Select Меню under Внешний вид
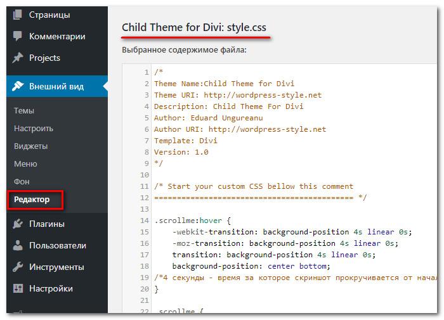444x320 pixels. [25, 163]
